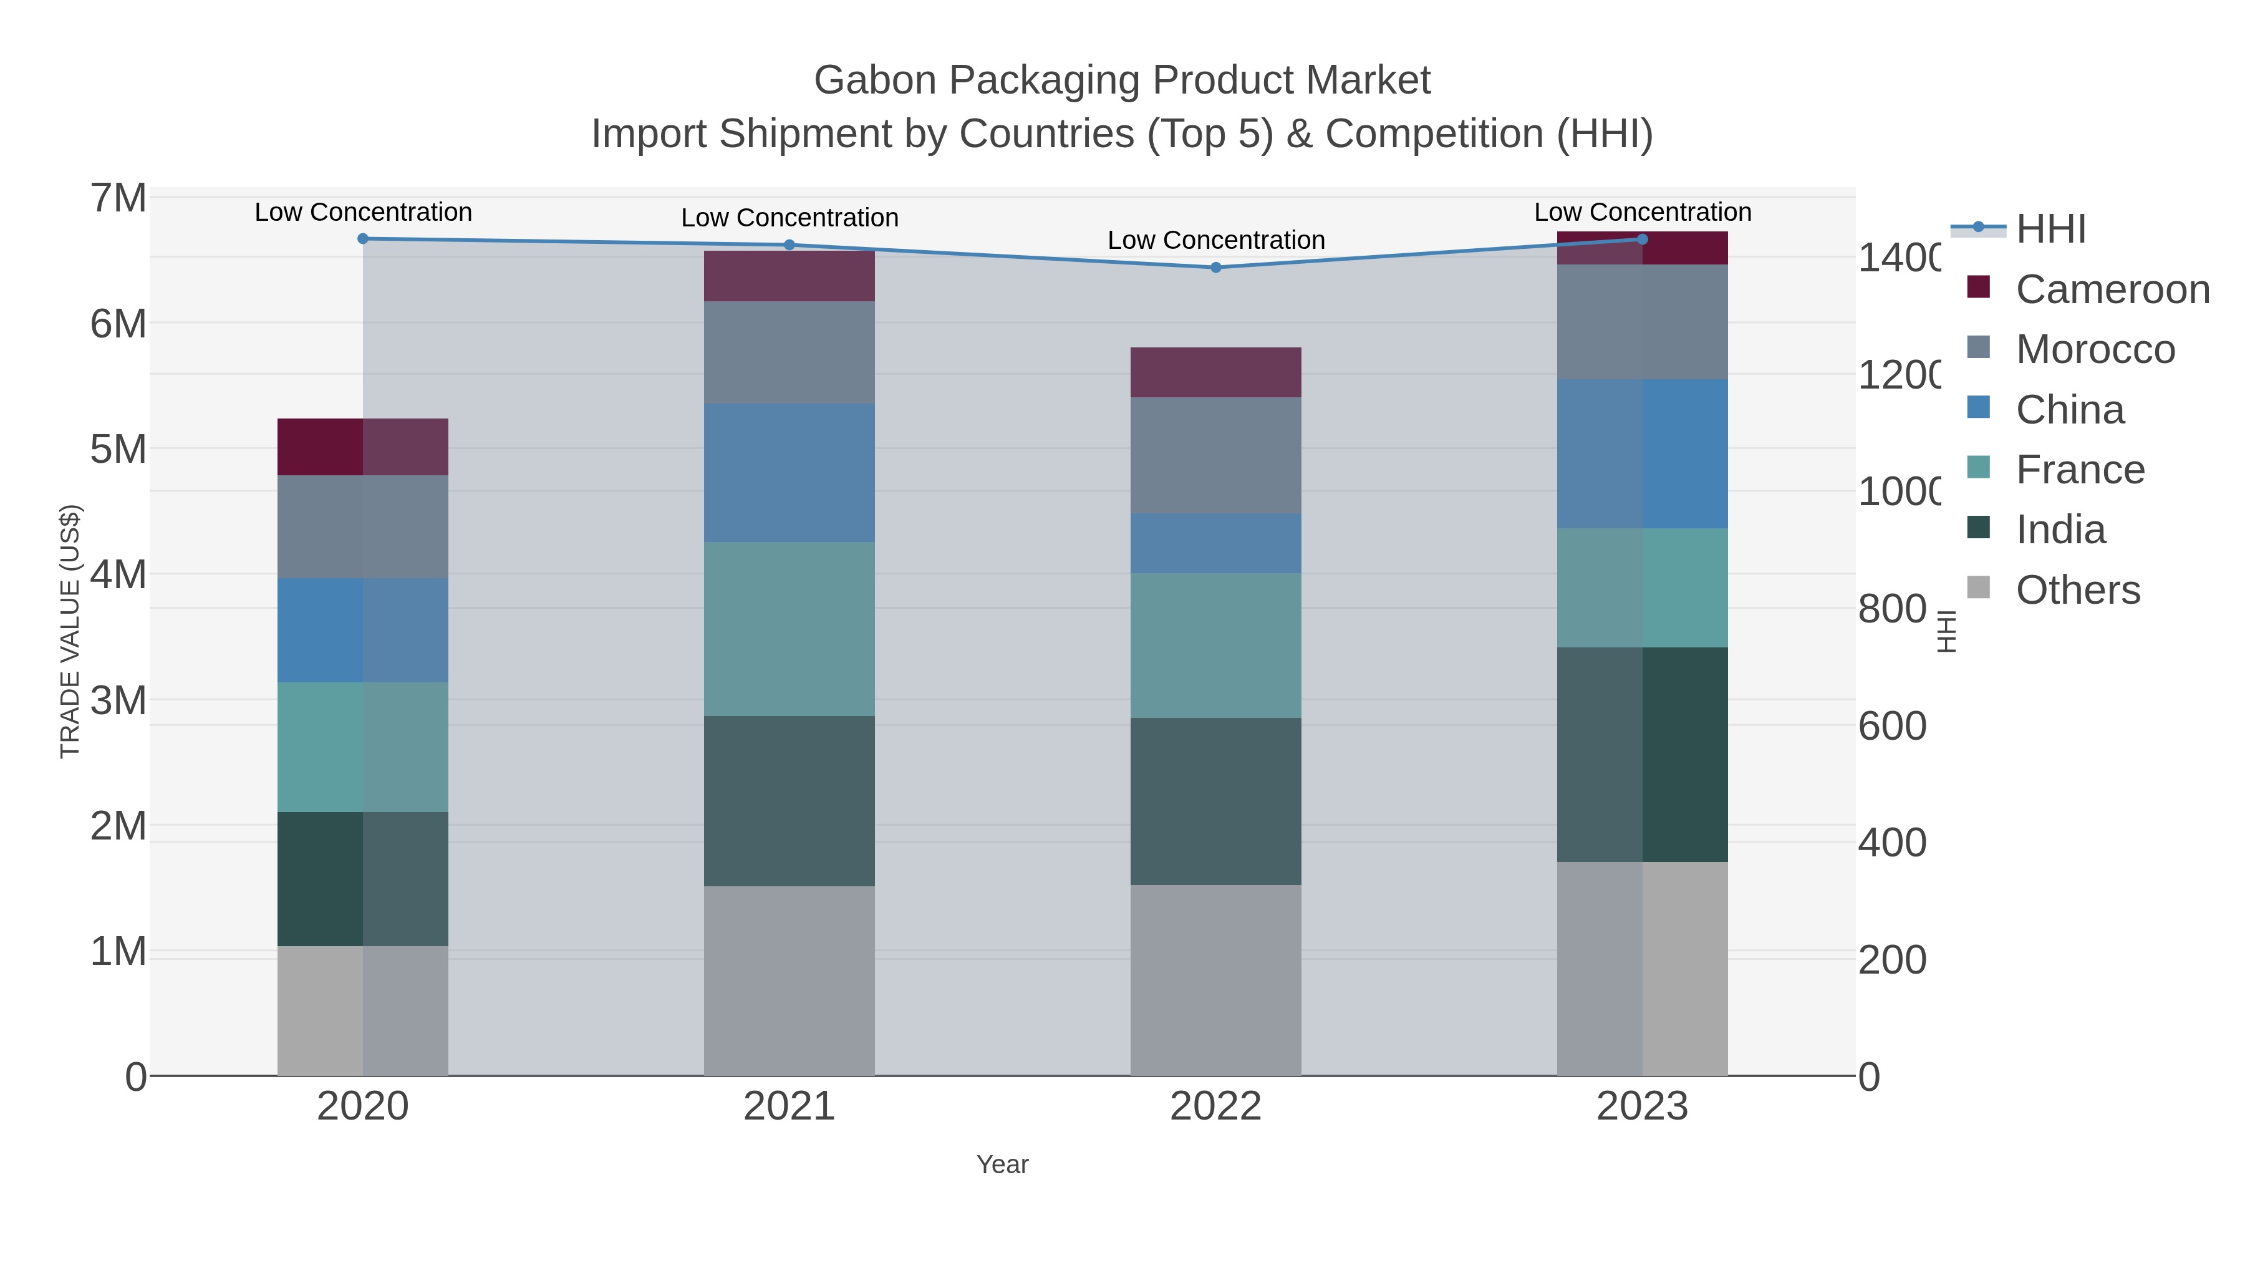2245x1263 pixels.
Task: Toggle the Cameroon legend entry
Action: point(2088,289)
